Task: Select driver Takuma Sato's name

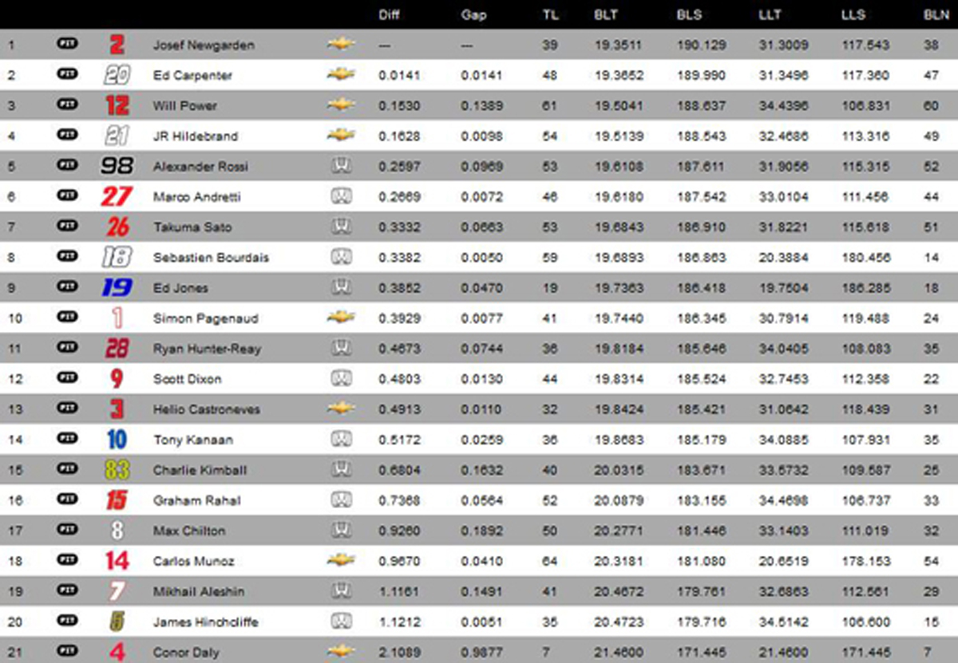Action: coord(192,227)
